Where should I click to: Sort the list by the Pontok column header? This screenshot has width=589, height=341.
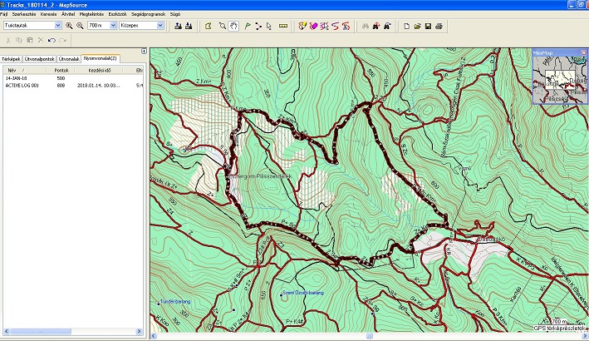point(61,70)
